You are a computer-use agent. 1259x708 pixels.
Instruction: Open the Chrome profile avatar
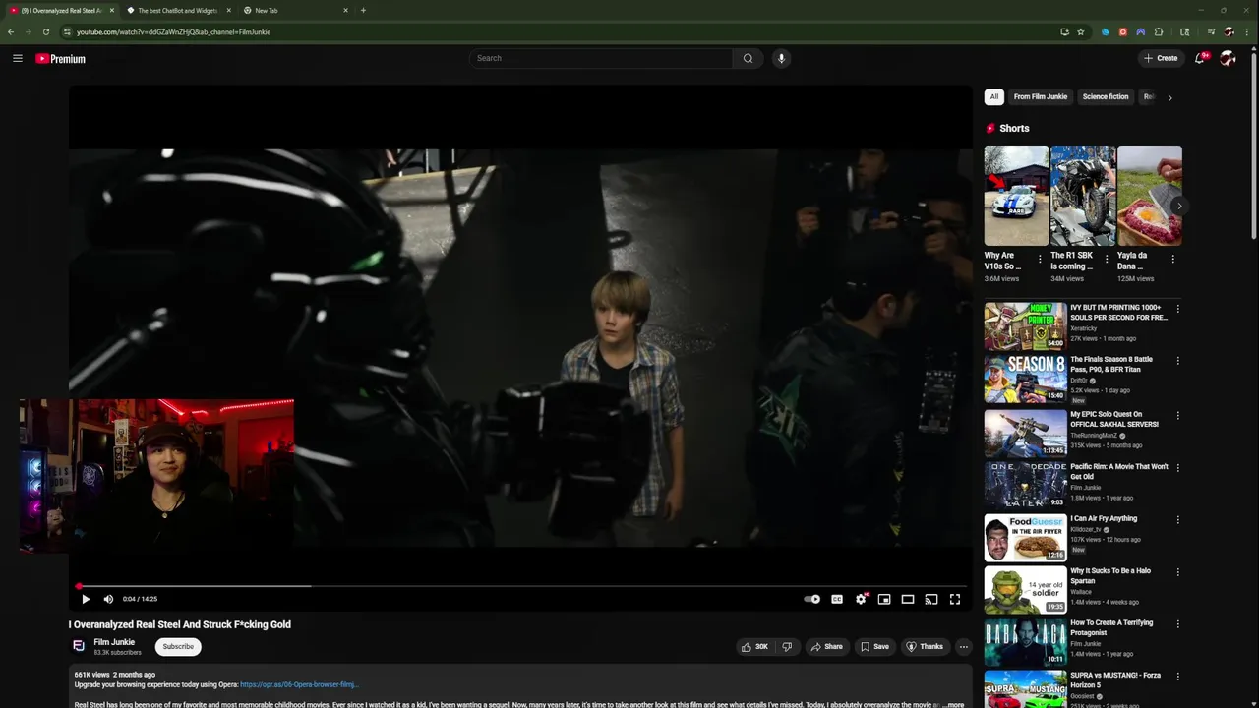[x=1229, y=32]
